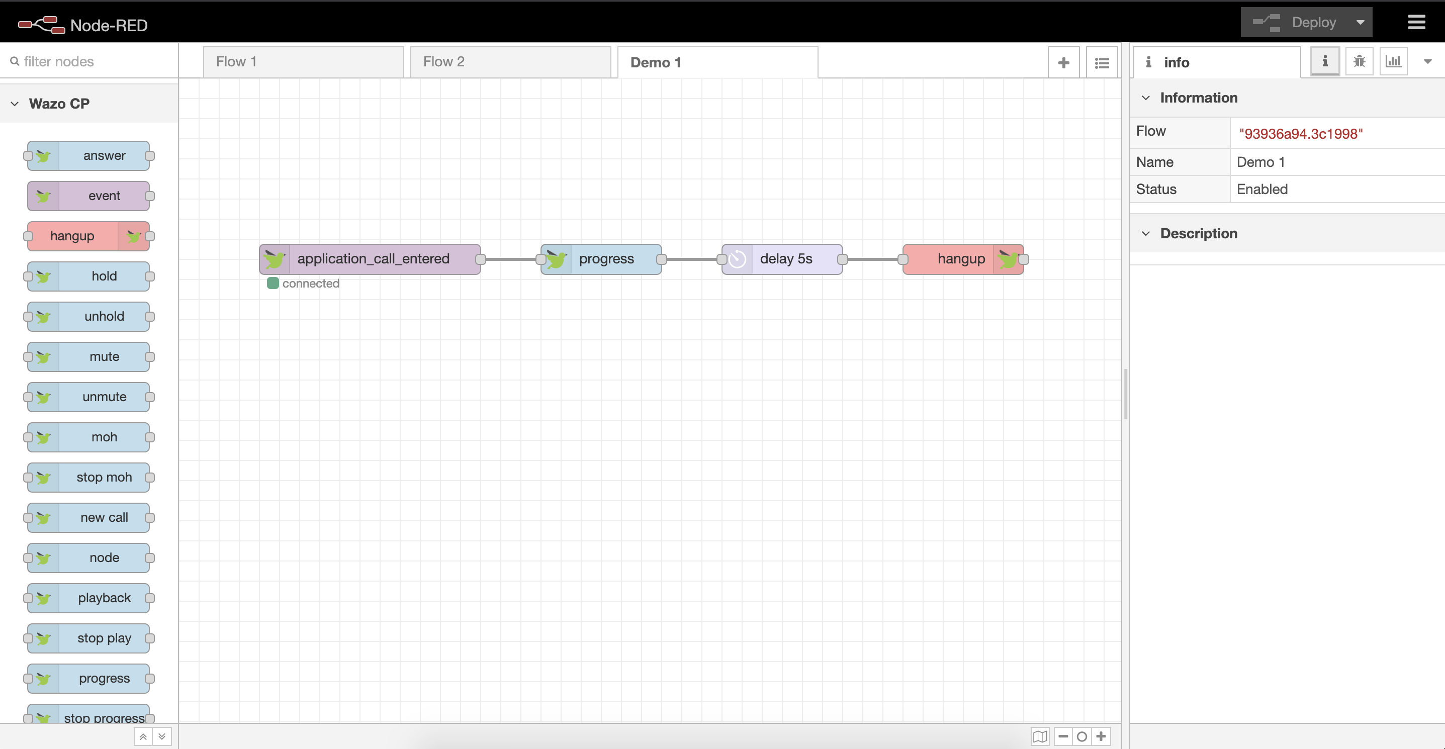Open the hamburger main menu
Screen dimensions: 1445x749
click(1416, 23)
